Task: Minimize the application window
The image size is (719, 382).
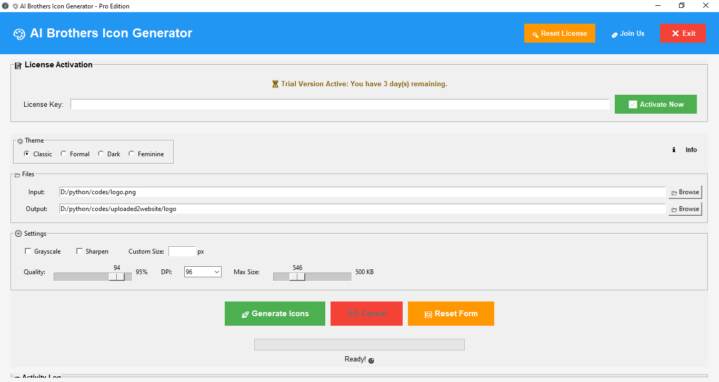Action: [657, 6]
